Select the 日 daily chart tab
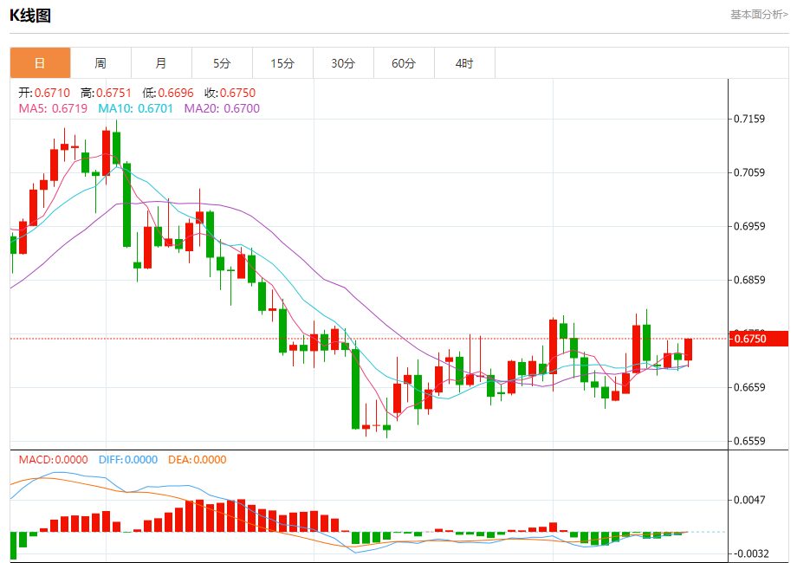This screenshot has height=563, width=797. (40, 63)
